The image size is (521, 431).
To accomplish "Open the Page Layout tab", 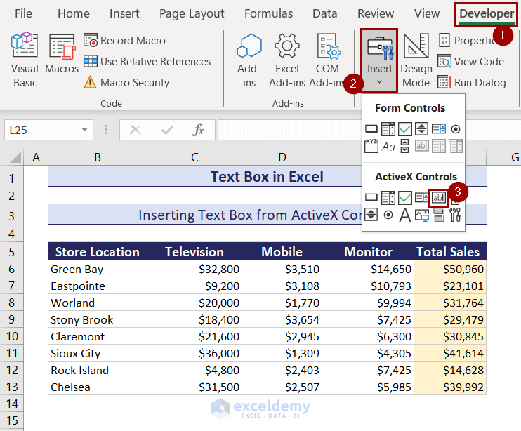I will 192,13.
